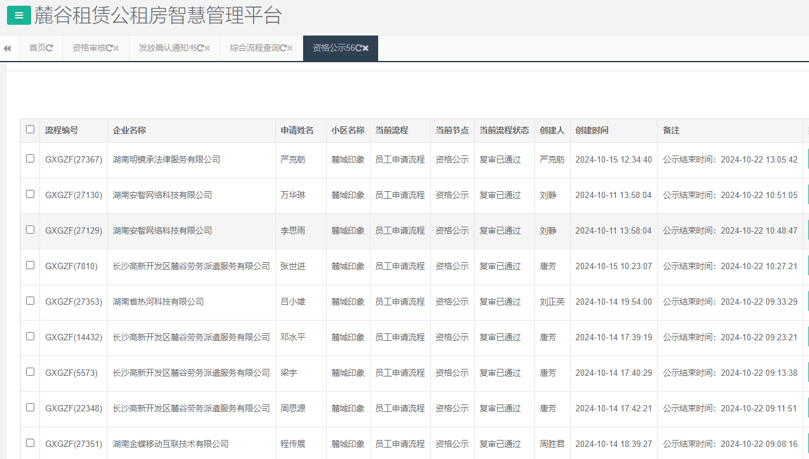Toggle the select-all checkbox in the table header
This screenshot has height=459, width=809.
pyautogui.click(x=30, y=130)
